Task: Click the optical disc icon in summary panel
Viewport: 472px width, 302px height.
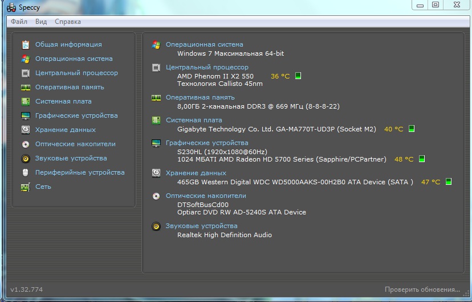Action: point(156,196)
